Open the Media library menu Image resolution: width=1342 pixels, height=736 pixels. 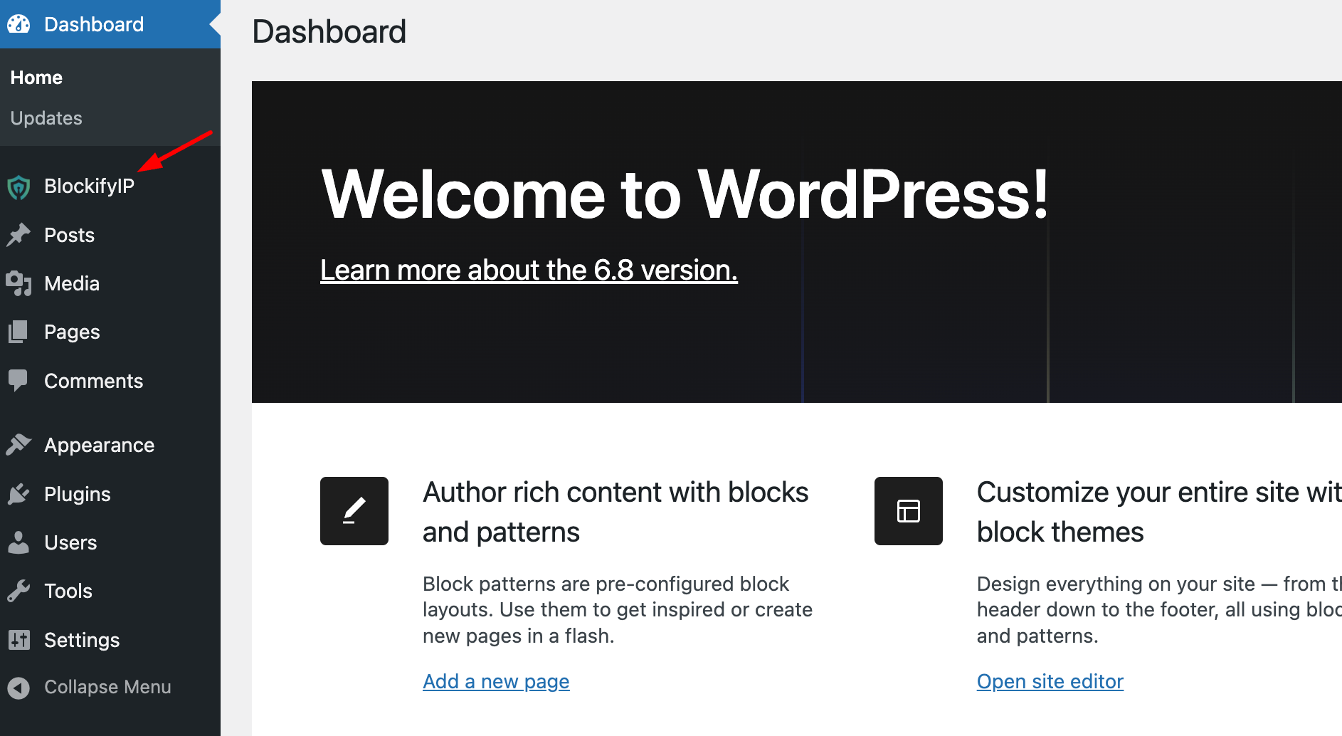[x=110, y=283]
